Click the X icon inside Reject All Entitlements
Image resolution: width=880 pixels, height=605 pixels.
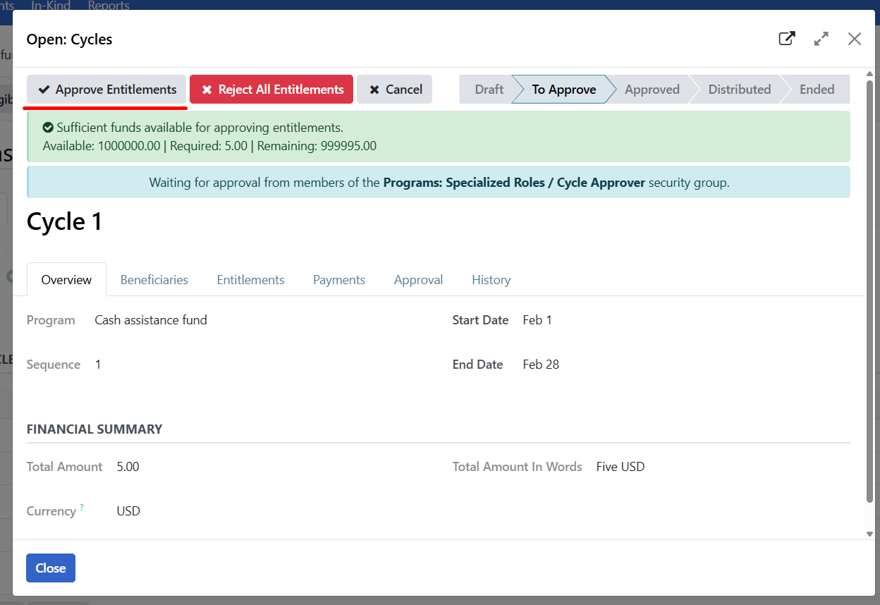pyautogui.click(x=207, y=89)
